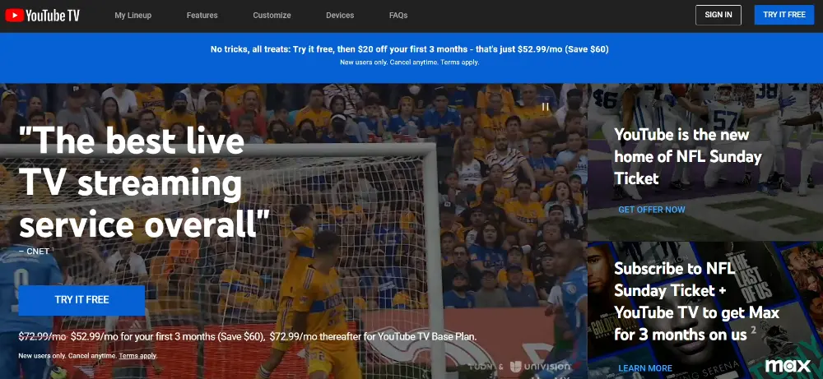823x379 pixels.
Task: Open the FAQs link in navigation
Action: (398, 15)
